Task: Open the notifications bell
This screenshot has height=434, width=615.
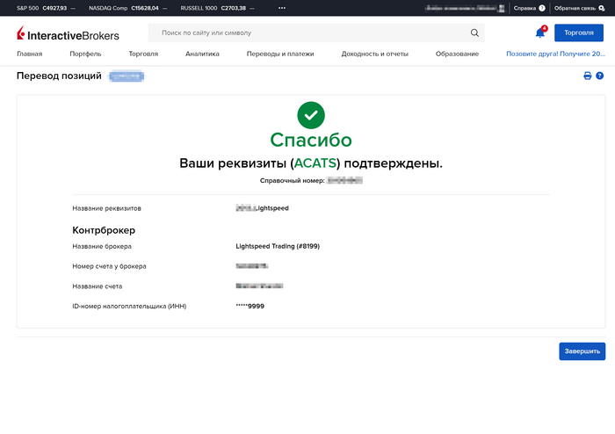Action: [540, 33]
